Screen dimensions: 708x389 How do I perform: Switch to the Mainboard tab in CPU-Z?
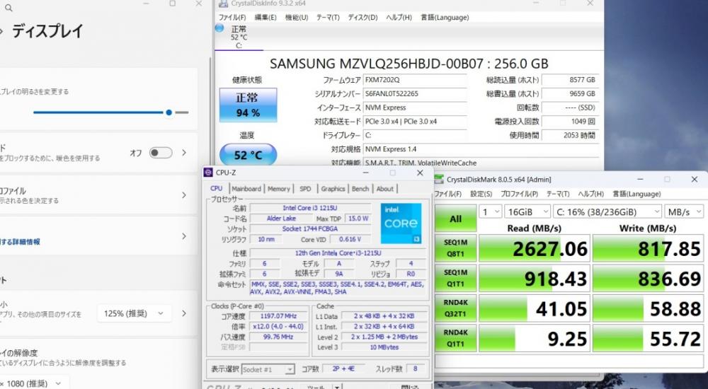pos(246,189)
